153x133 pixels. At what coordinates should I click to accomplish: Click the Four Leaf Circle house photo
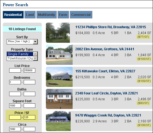click(59, 99)
